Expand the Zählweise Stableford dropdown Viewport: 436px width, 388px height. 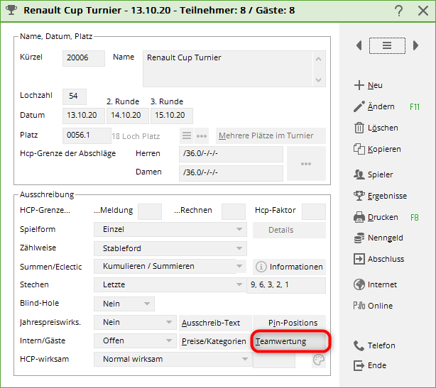(x=239, y=248)
